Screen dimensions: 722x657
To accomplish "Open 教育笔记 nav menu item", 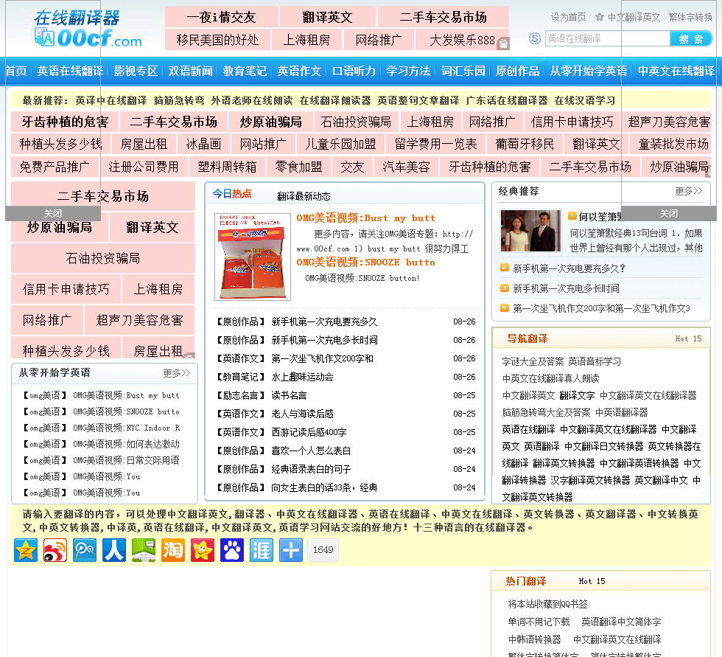I will 245,71.
